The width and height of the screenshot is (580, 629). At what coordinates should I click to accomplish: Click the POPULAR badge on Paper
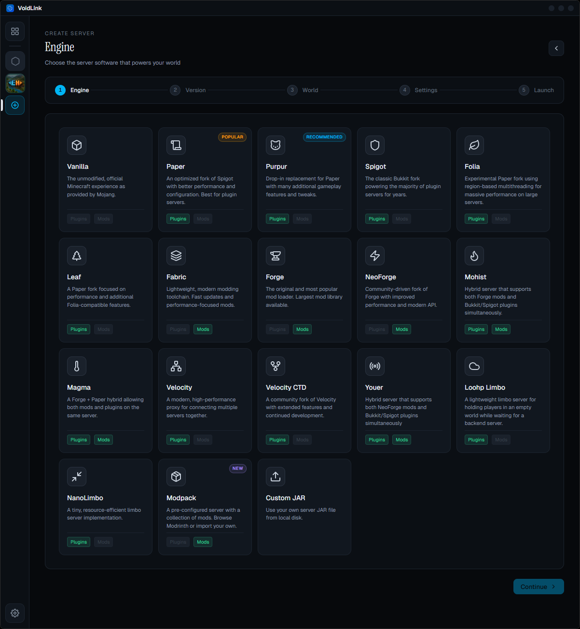point(232,137)
